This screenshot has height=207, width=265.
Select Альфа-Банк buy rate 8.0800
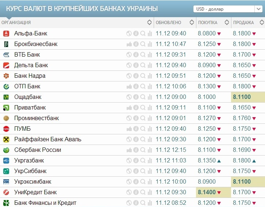[x=207, y=34]
